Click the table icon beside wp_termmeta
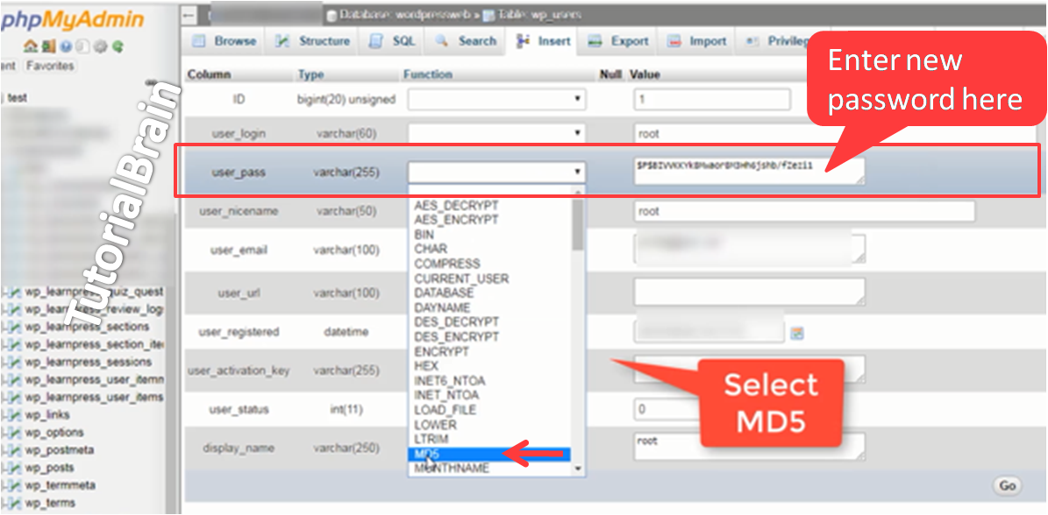Image resolution: width=1048 pixels, height=515 pixels. pyautogui.click(x=16, y=485)
